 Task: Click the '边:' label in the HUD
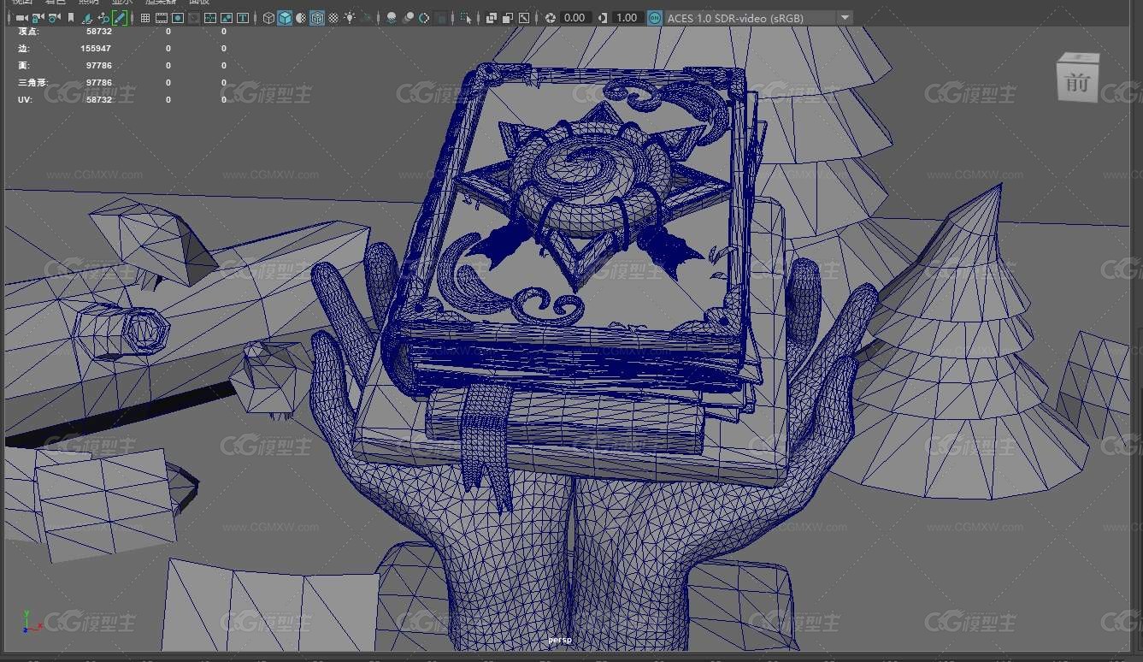click(x=24, y=49)
